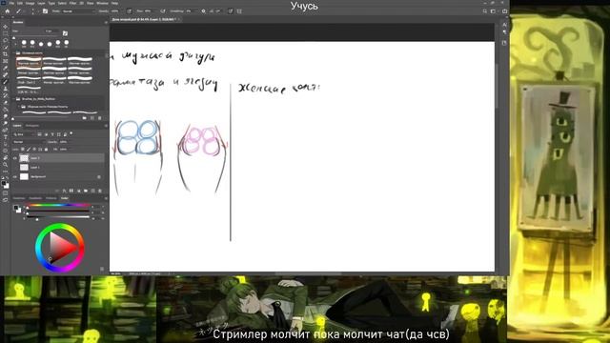Toggle lock all padlock in Layers panel

tap(46, 150)
